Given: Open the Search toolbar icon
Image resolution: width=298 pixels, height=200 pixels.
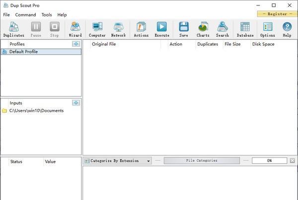Looking at the screenshot, I should click(223, 29).
